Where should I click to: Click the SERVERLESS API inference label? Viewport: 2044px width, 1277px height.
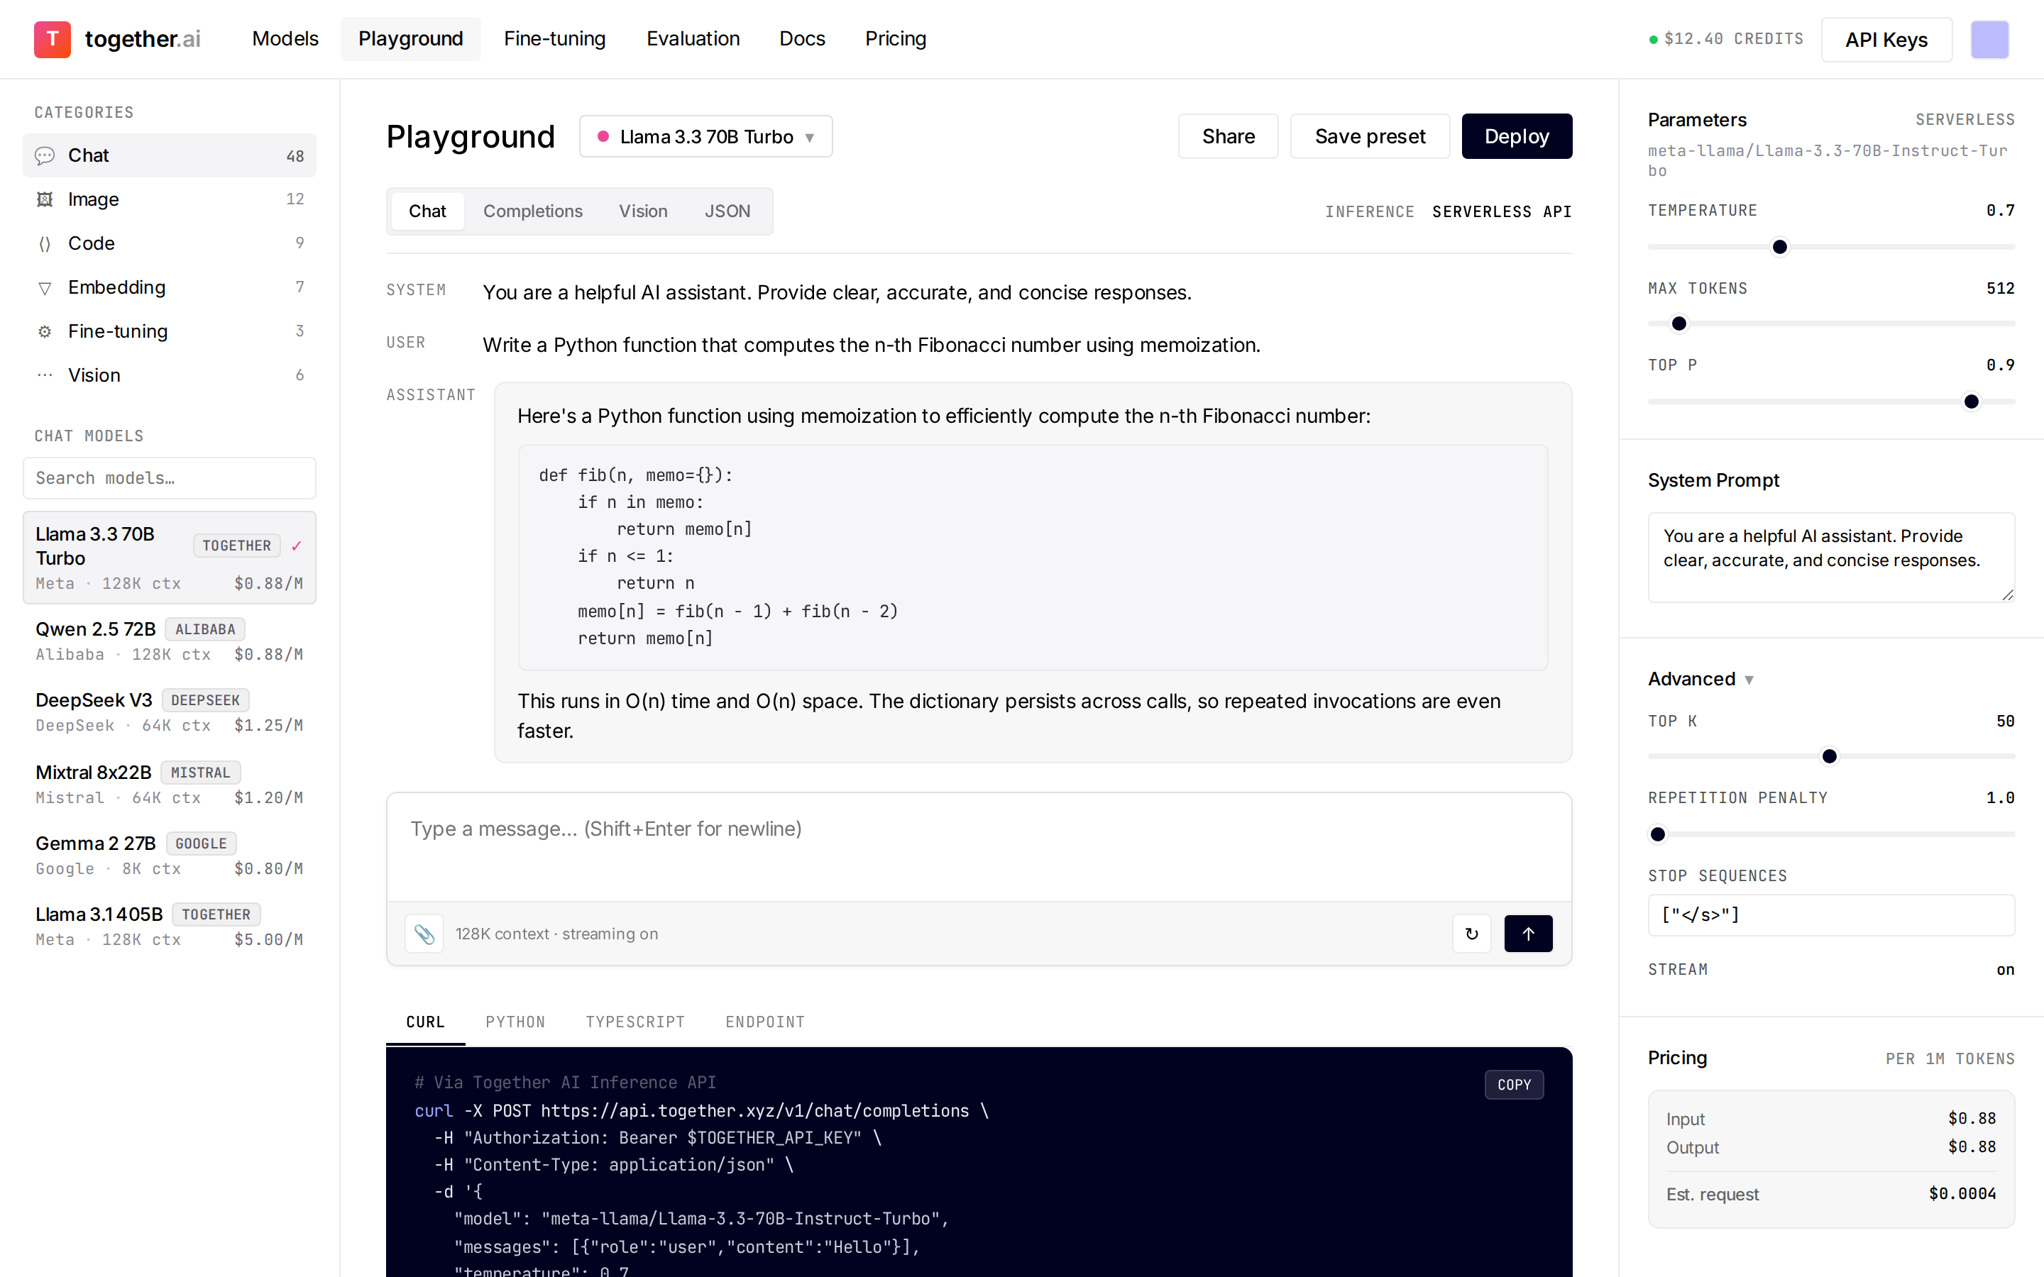1501,211
